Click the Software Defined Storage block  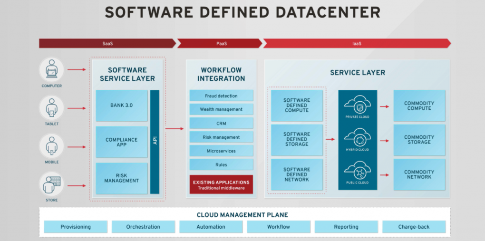point(296,139)
